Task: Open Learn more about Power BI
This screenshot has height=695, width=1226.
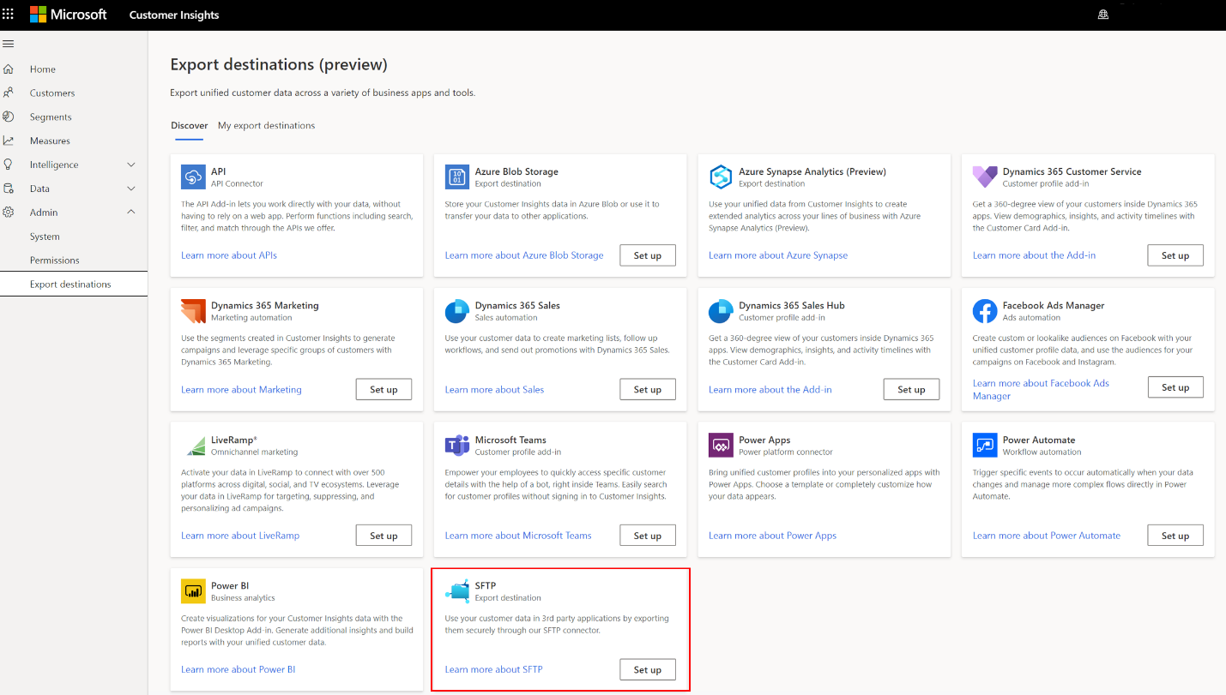Action: 239,670
